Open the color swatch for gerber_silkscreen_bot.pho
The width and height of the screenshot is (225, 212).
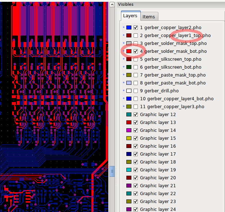(x=129, y=67)
